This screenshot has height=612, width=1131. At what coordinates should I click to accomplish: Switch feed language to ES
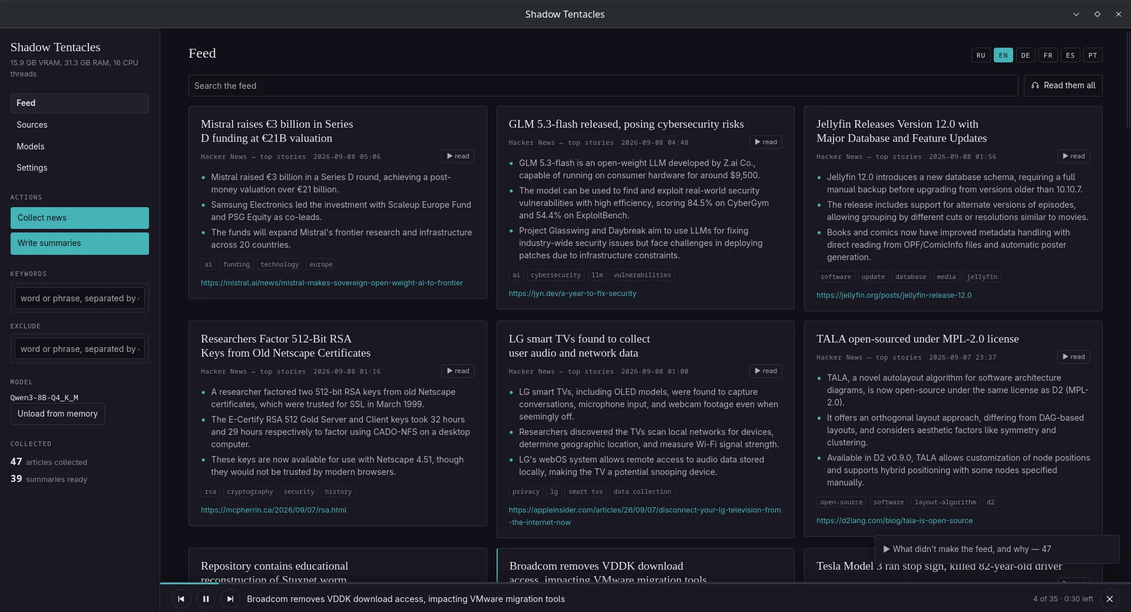coord(1070,55)
